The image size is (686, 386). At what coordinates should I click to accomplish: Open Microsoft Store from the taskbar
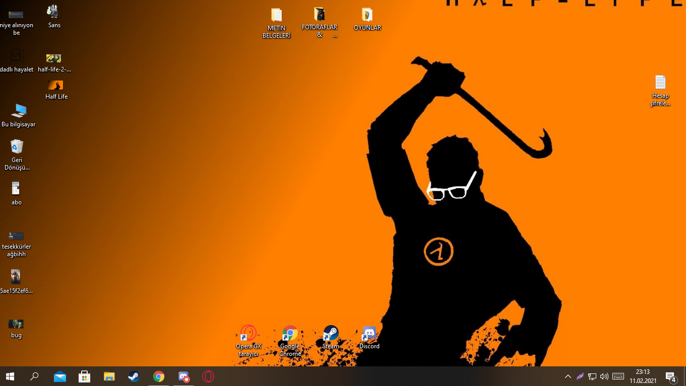pyautogui.click(x=85, y=376)
